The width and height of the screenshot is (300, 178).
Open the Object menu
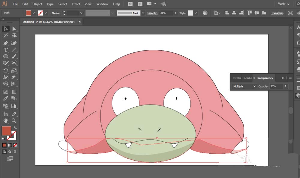pos(37,4)
